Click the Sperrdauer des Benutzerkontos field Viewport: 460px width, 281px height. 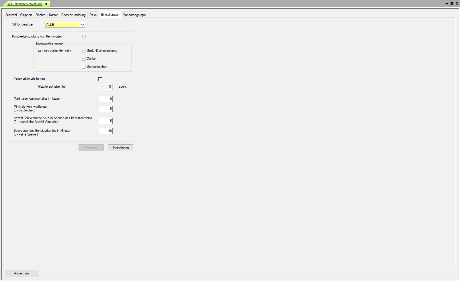(106, 131)
